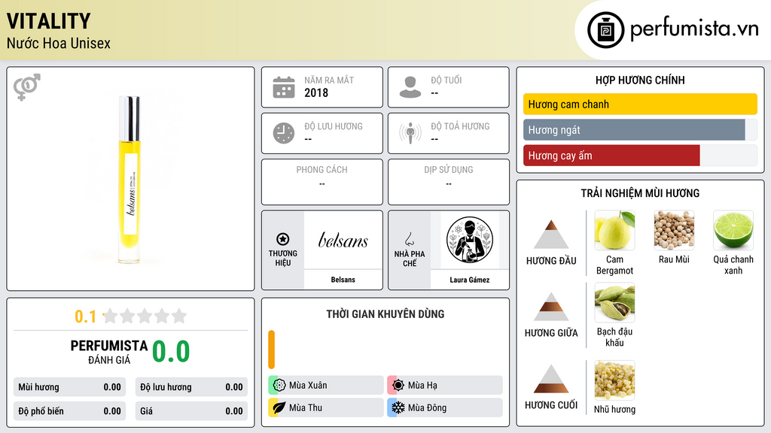
Task: Click the clock icon for Độ lưu hương
Action: click(284, 133)
